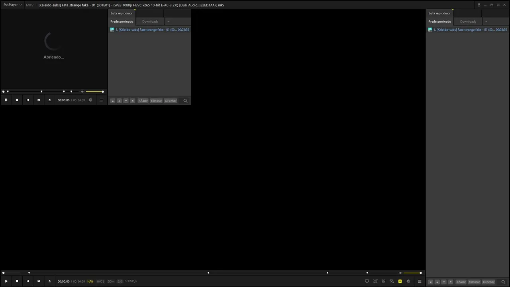Stop playback in the small loading player
The height and width of the screenshot is (287, 510).
click(x=17, y=100)
